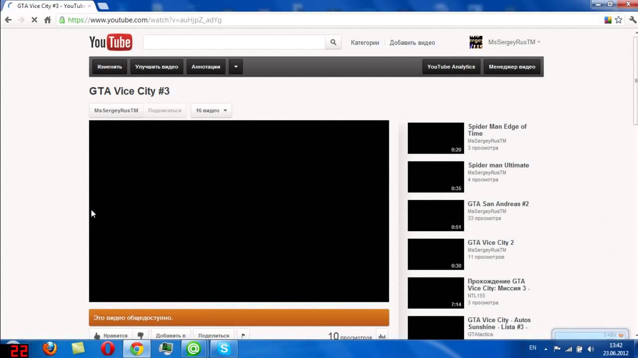Image resolution: width=638 pixels, height=358 pixels.
Task: Open Категории link
Action: tap(365, 43)
